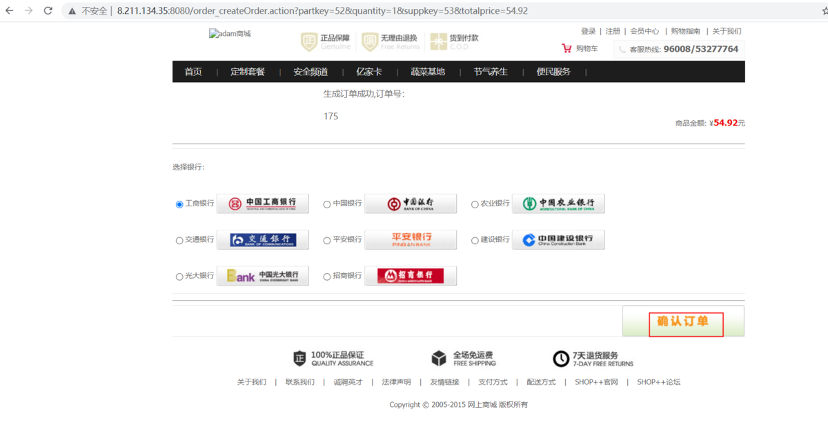Open 亿家卡 navigation item
This screenshot has width=828, height=438.
click(368, 72)
